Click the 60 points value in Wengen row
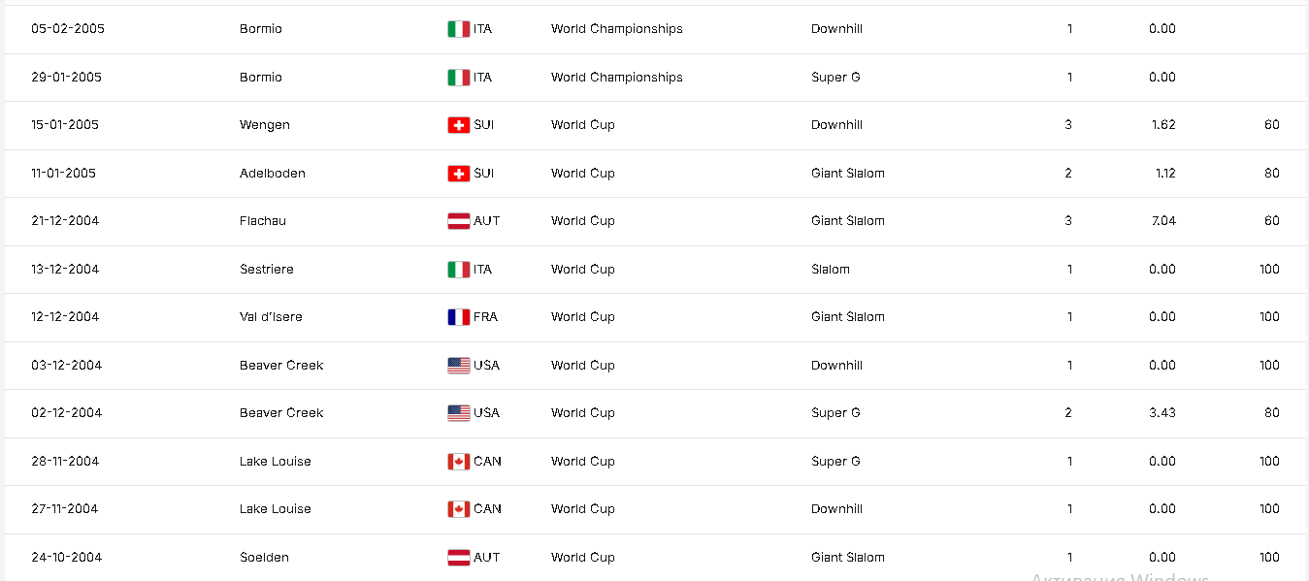The width and height of the screenshot is (1309, 581). pyautogui.click(x=1272, y=125)
